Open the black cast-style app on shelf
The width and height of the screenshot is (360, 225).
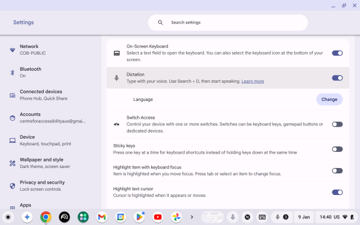(x=64, y=217)
